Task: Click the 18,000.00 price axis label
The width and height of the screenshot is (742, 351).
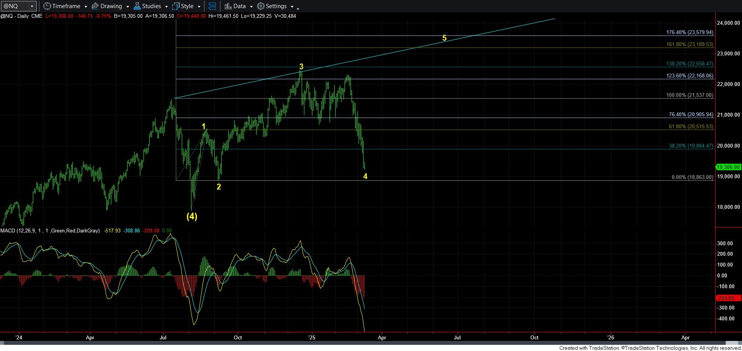Action: click(728, 207)
